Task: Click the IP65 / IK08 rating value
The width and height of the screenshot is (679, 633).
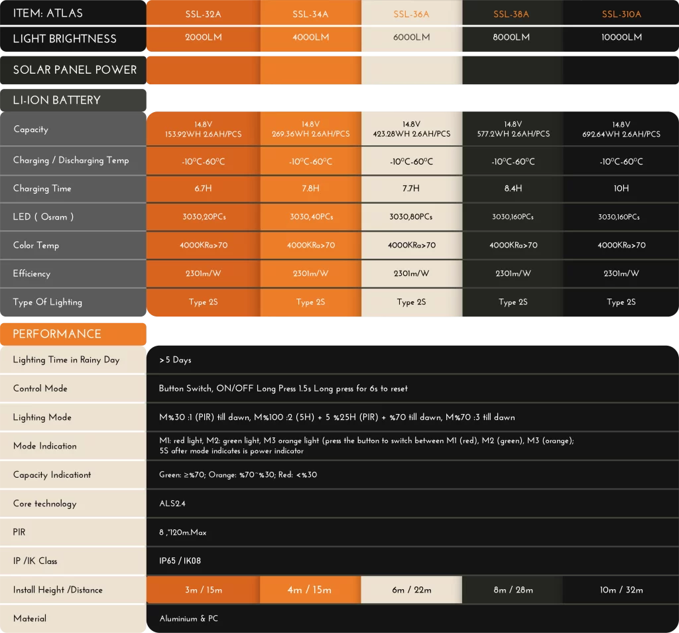Action: [x=180, y=561]
